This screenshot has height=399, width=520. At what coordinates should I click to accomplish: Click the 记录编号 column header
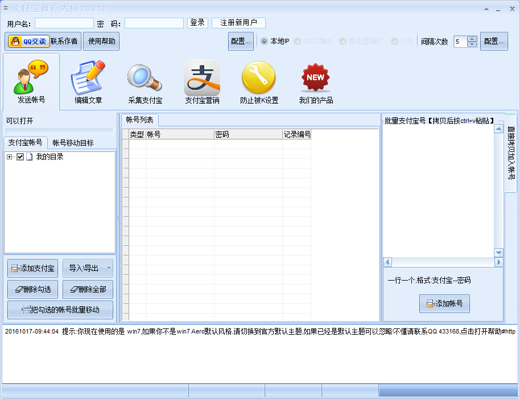(x=297, y=134)
